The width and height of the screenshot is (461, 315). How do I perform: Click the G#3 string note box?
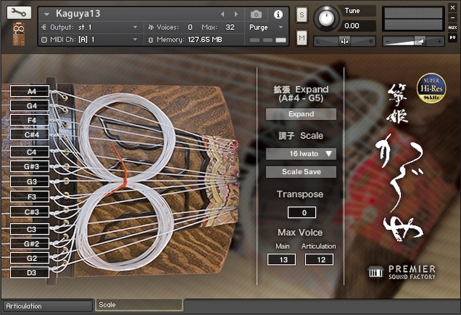pyautogui.click(x=29, y=166)
